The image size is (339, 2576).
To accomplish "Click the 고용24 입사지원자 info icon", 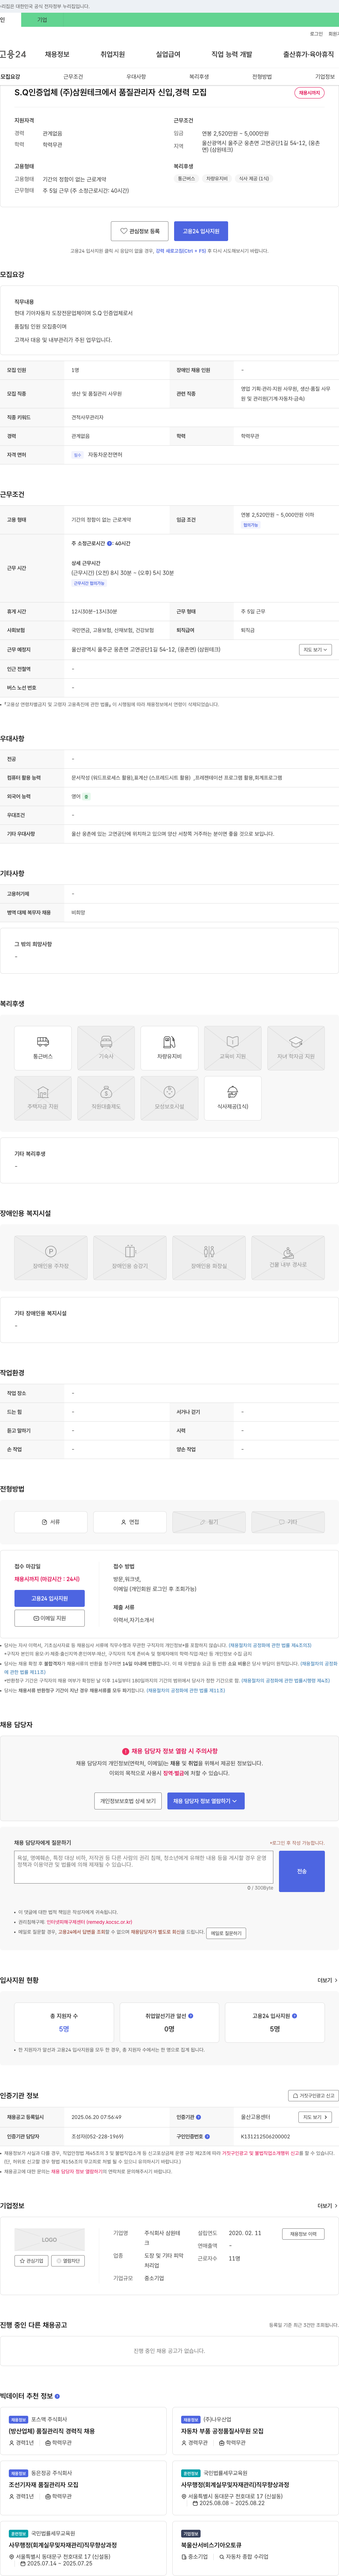I will (x=294, y=2016).
